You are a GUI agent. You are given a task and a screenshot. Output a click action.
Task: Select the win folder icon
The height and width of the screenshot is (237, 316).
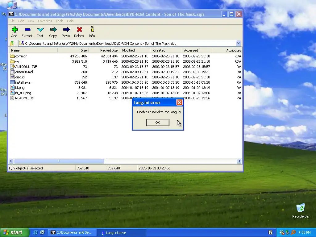[x=12, y=61]
